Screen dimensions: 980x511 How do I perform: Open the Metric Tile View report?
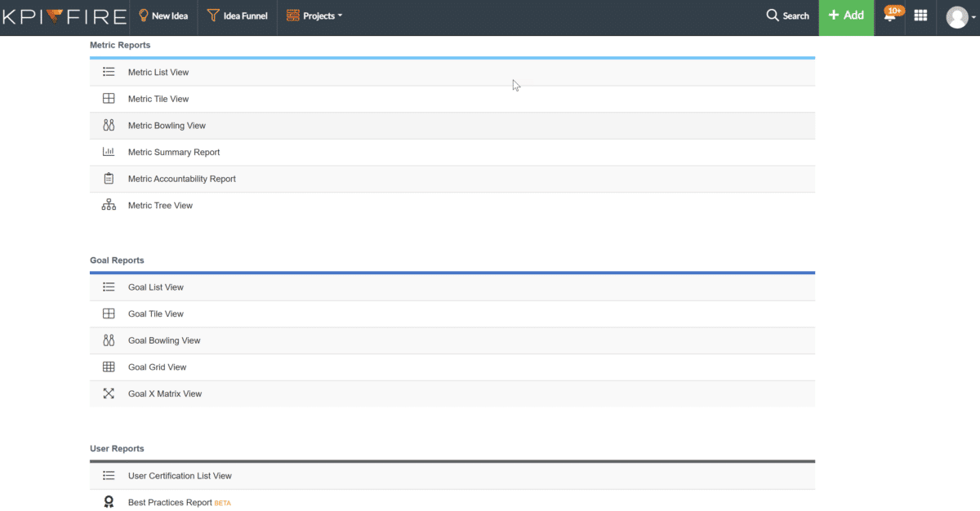[x=158, y=99]
